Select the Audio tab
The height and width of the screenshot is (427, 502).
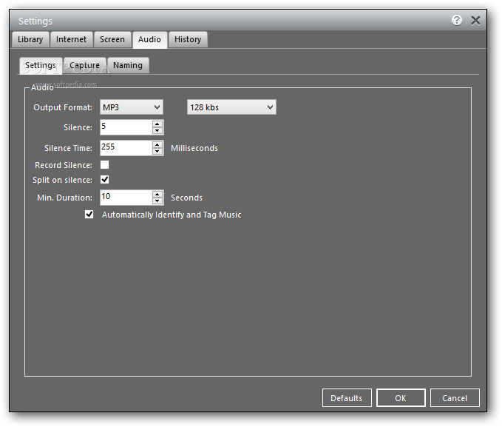(149, 40)
